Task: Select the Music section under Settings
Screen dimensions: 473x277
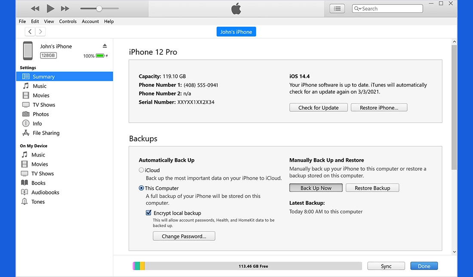Action: click(x=40, y=86)
